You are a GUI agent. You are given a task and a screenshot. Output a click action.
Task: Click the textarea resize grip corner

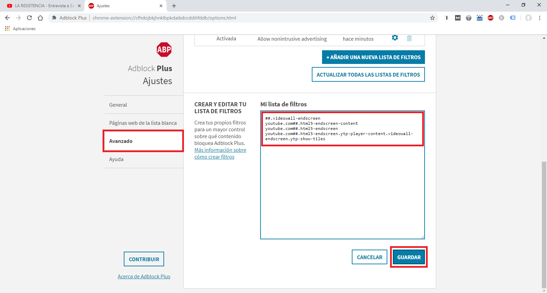tap(423, 237)
